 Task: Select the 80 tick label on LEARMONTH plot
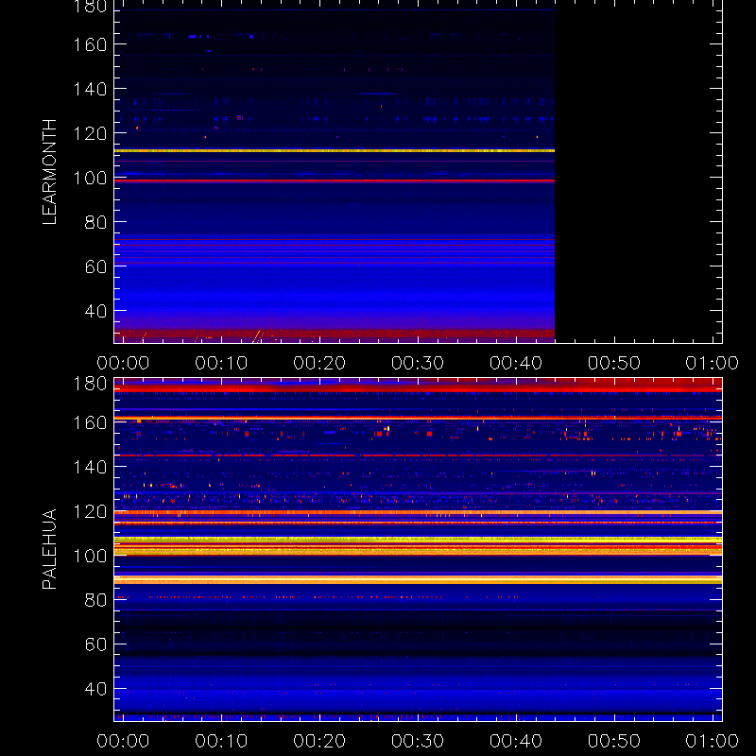95,222
